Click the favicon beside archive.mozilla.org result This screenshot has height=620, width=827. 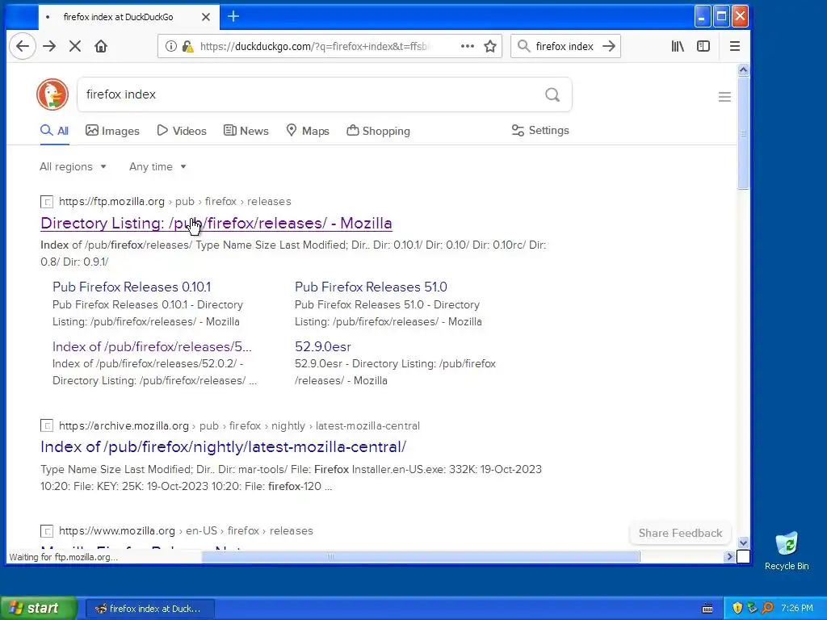pyautogui.click(x=47, y=425)
